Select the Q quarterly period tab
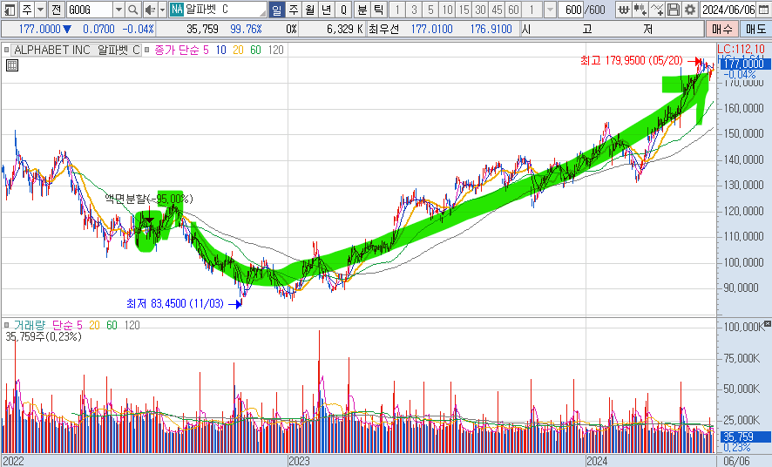Screen dimensions: 772x467 [343, 10]
